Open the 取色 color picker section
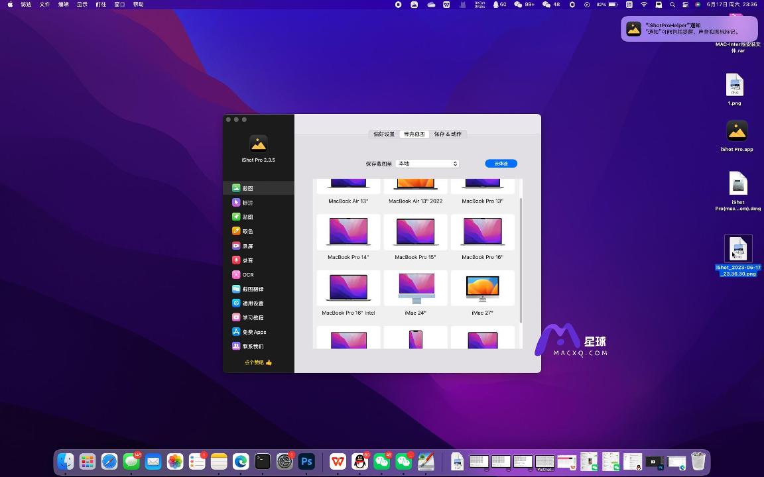This screenshot has height=477, width=764. [x=258, y=231]
